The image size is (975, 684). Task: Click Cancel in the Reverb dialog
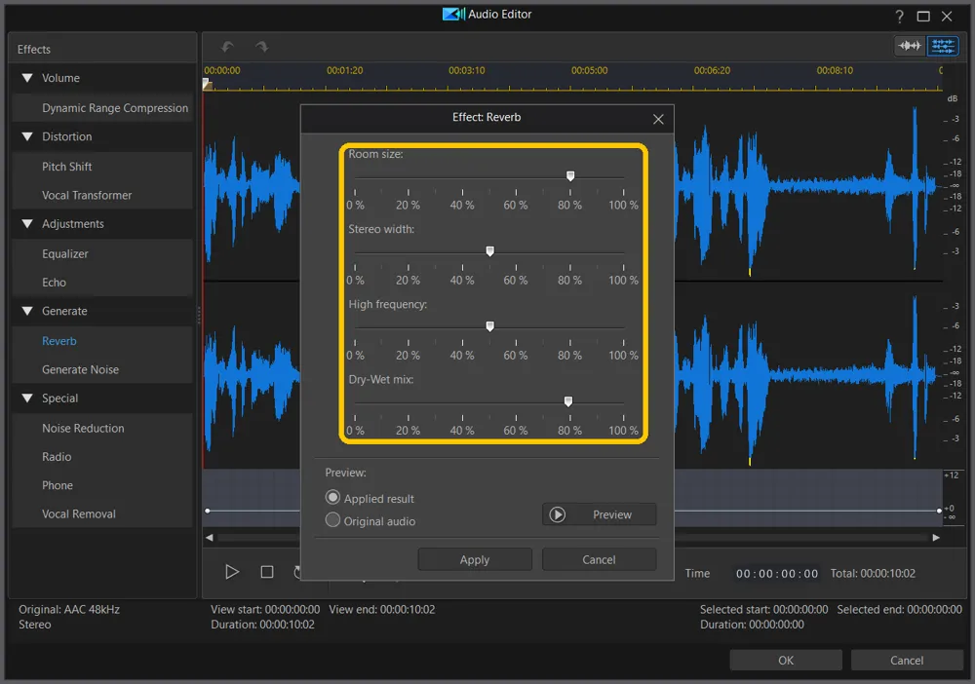599,559
